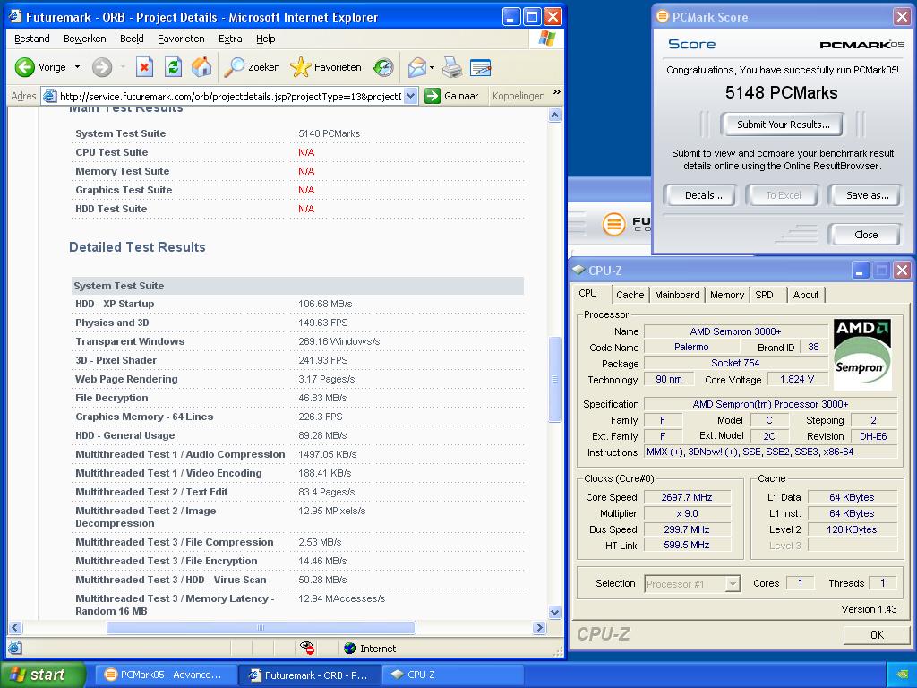
Task: Open the Beeld menu
Action: 132,39
